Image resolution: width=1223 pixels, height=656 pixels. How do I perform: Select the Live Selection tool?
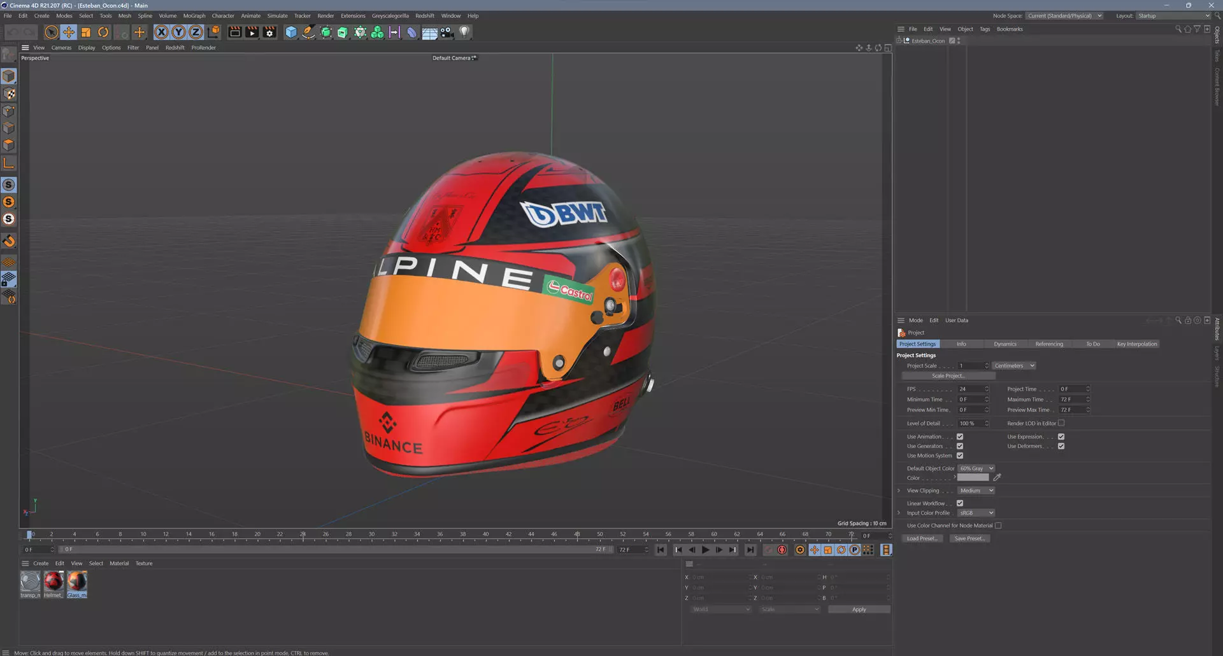point(52,32)
